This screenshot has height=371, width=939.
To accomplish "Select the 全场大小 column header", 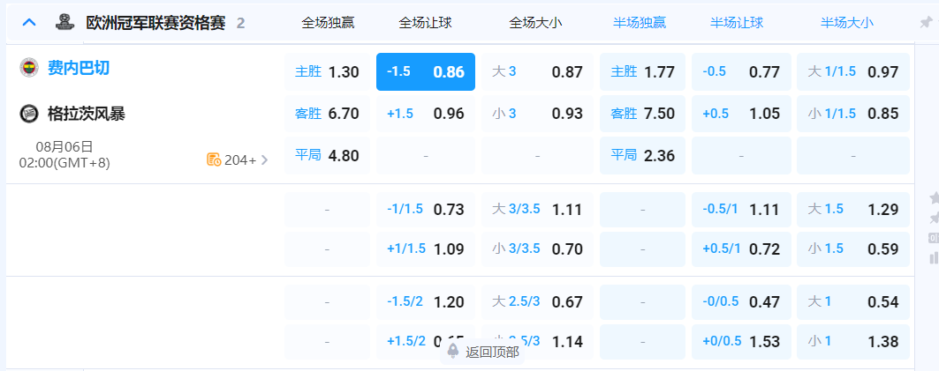I will tap(535, 23).
